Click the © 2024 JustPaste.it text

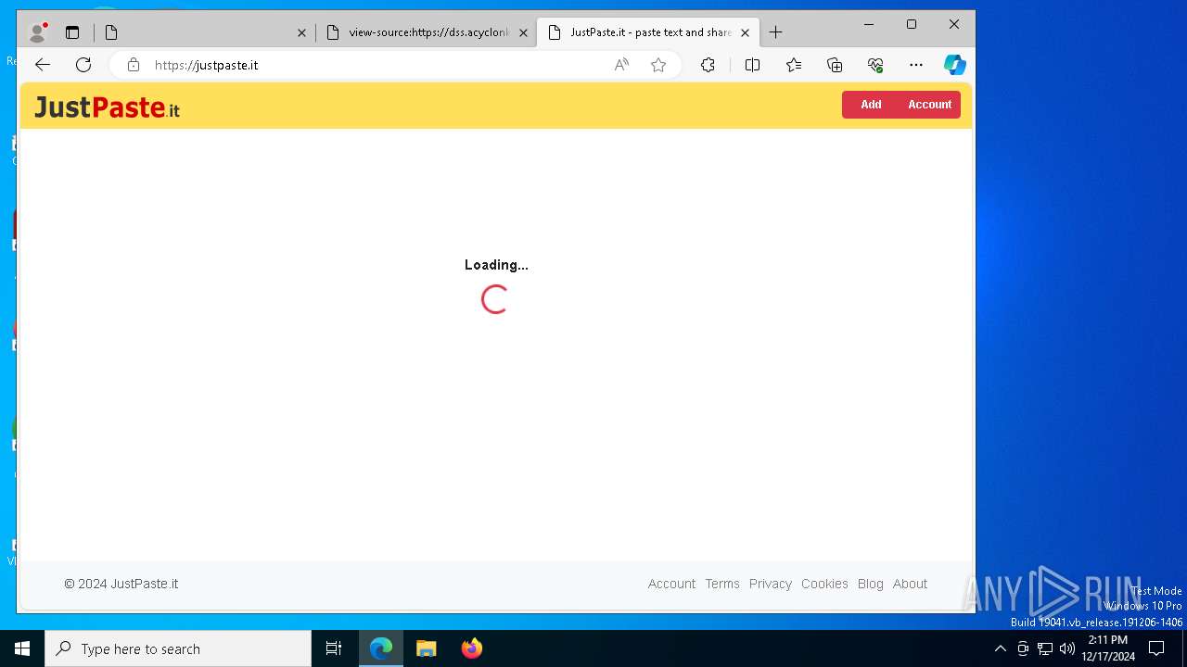(x=121, y=584)
